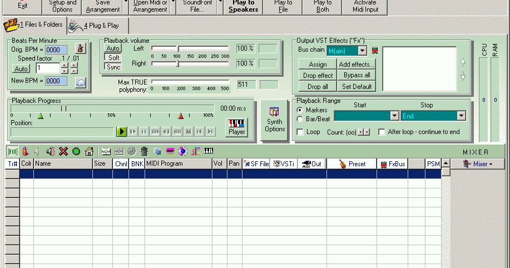Click the down arrow beside effects list

coord(463,76)
